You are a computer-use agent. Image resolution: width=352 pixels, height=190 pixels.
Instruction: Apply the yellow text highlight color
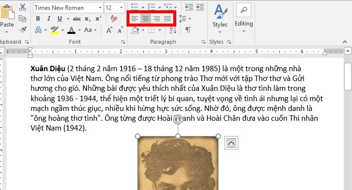tap(55, 30)
